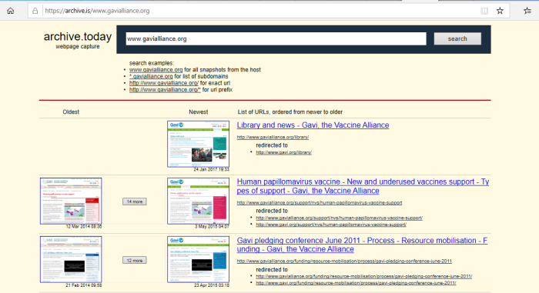
Task: Open reading view icon
Action: click(x=484, y=11)
